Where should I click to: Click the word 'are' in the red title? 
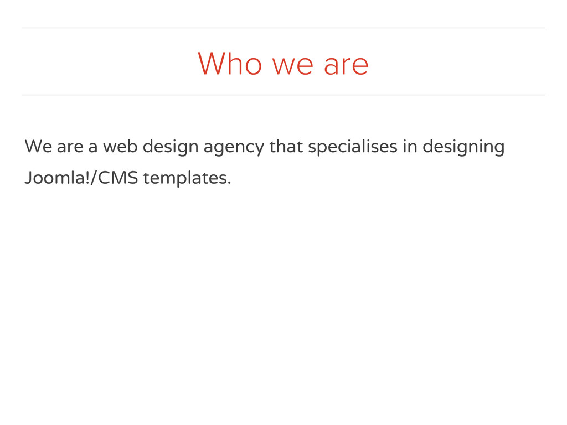coord(346,65)
